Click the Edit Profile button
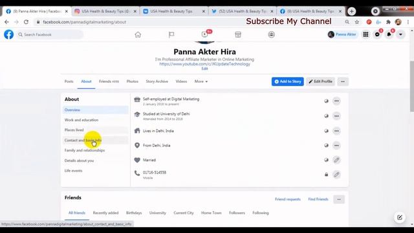Screen dimensions: 414x233 click(x=321, y=82)
